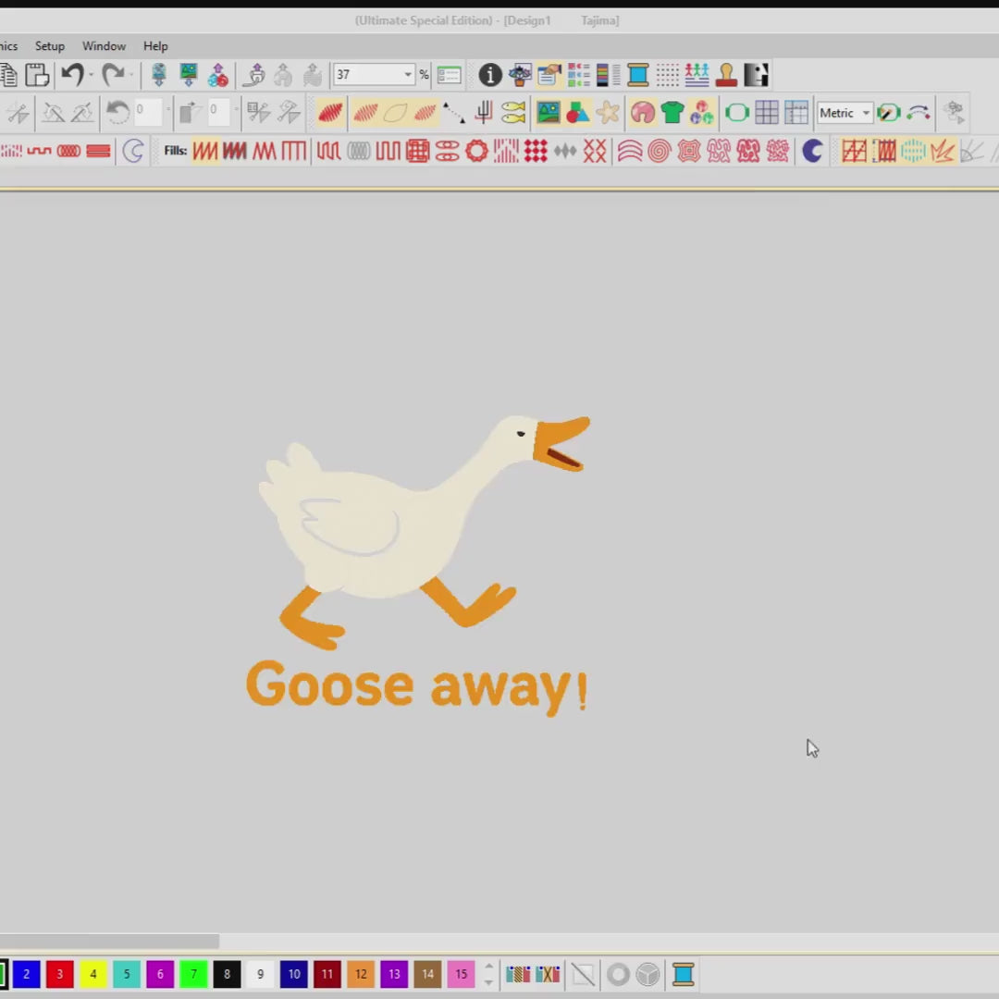
Task: Toggle the first highlighted zigzag fill type
Action: [x=205, y=151]
